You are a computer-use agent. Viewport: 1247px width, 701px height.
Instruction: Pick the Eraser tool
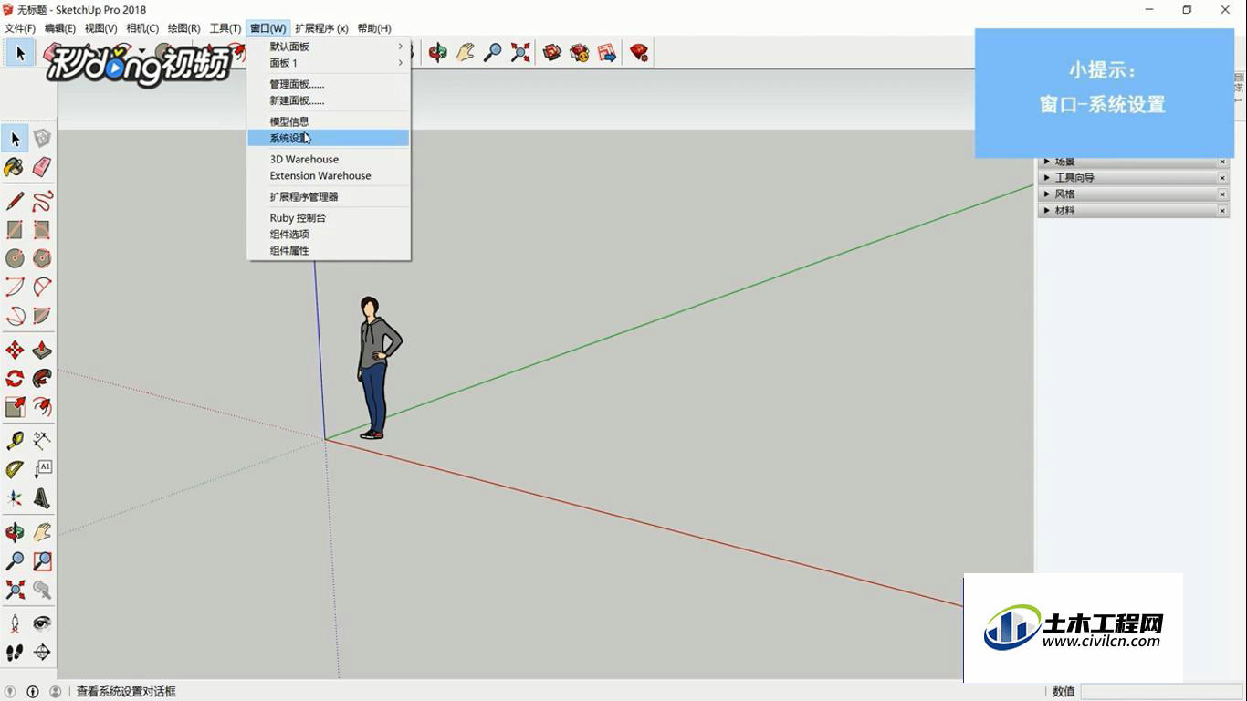click(42, 167)
